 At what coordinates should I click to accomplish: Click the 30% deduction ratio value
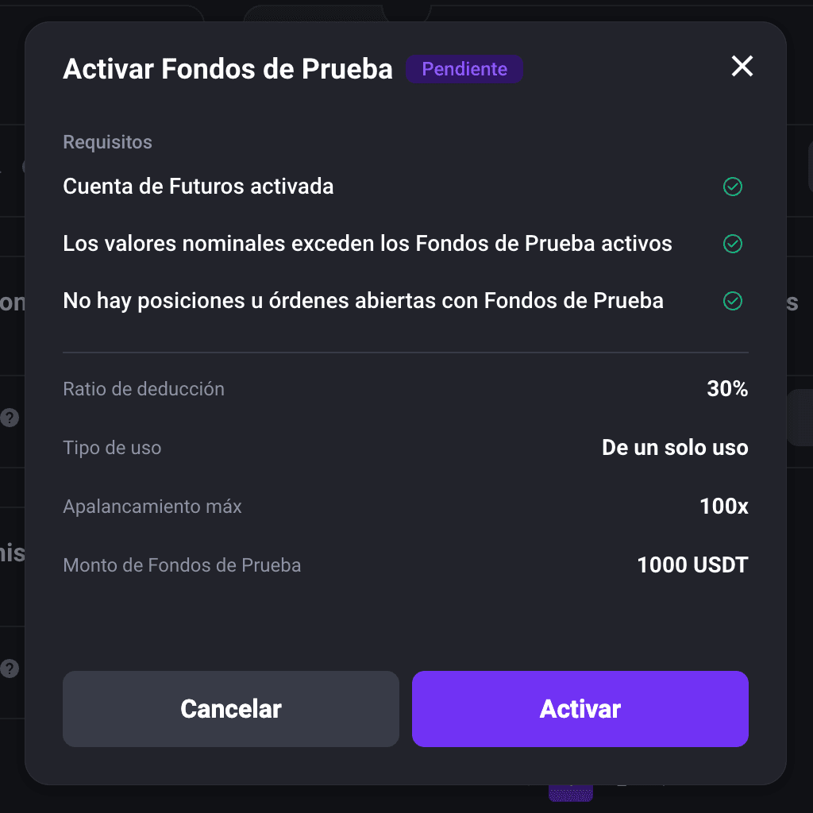(727, 389)
